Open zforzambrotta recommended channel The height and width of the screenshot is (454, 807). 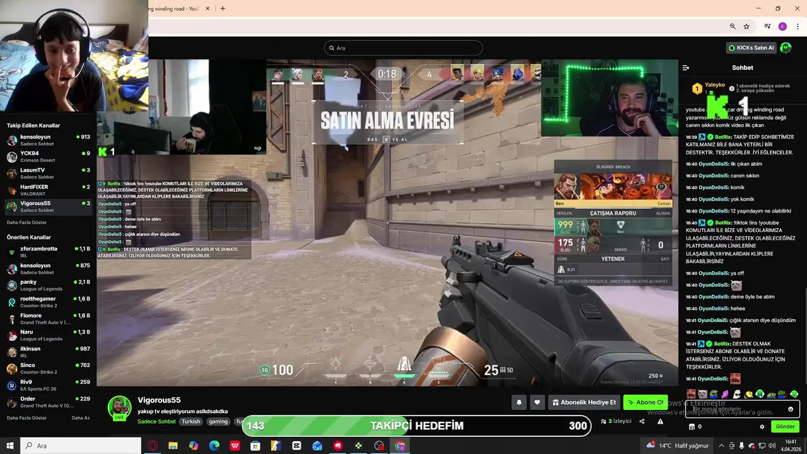[x=49, y=252]
